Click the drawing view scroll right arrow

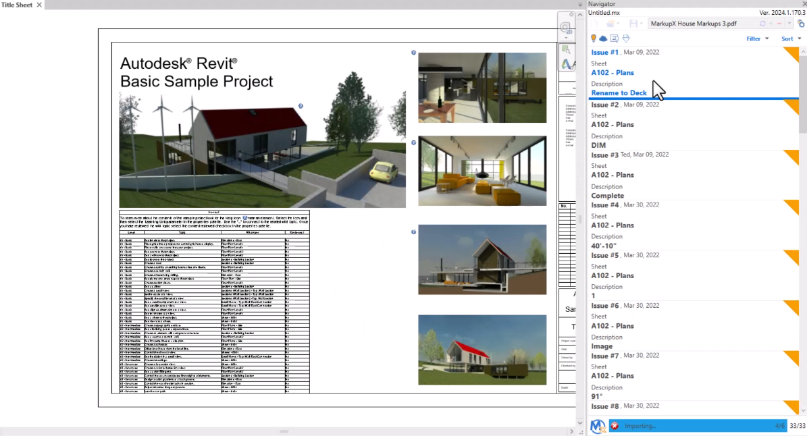point(571,431)
